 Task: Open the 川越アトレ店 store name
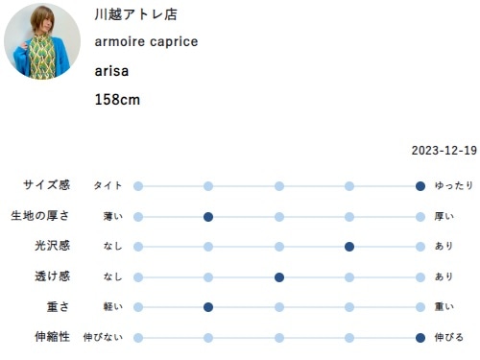click(135, 14)
